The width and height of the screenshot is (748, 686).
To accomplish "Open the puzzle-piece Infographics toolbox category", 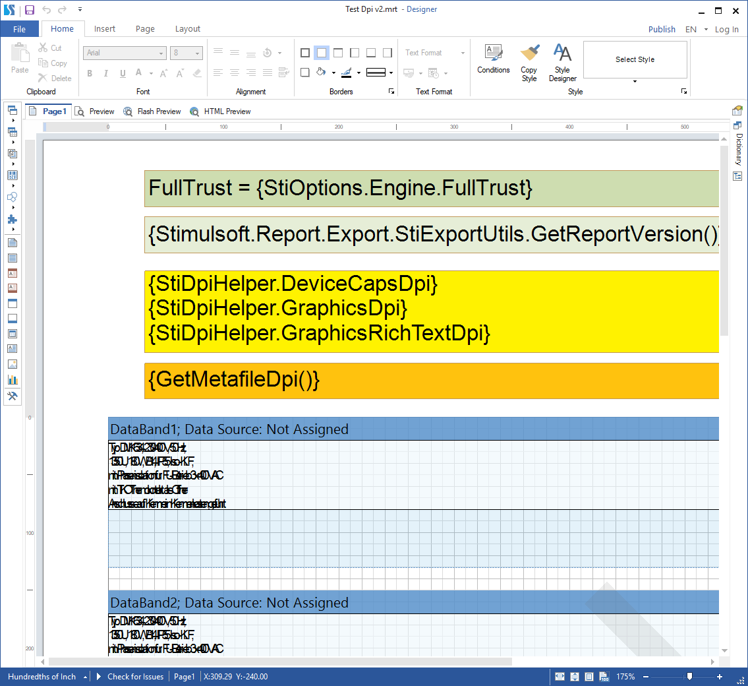I will 13,219.
